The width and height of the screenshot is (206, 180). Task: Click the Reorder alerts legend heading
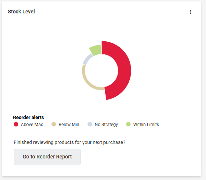pyautogui.click(x=28, y=117)
